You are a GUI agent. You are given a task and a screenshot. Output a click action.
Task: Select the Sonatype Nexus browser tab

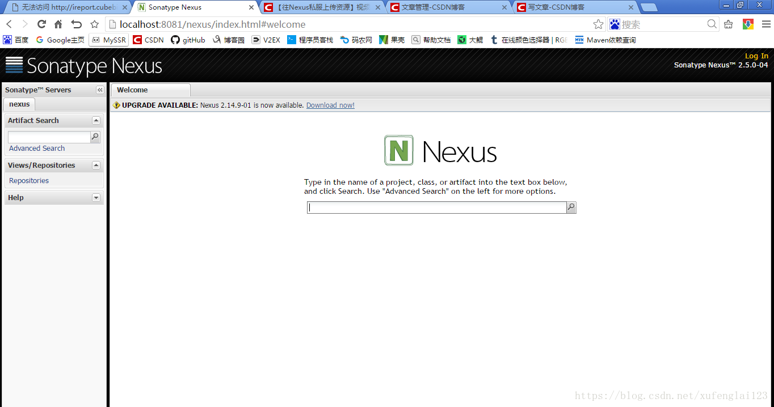(197, 7)
